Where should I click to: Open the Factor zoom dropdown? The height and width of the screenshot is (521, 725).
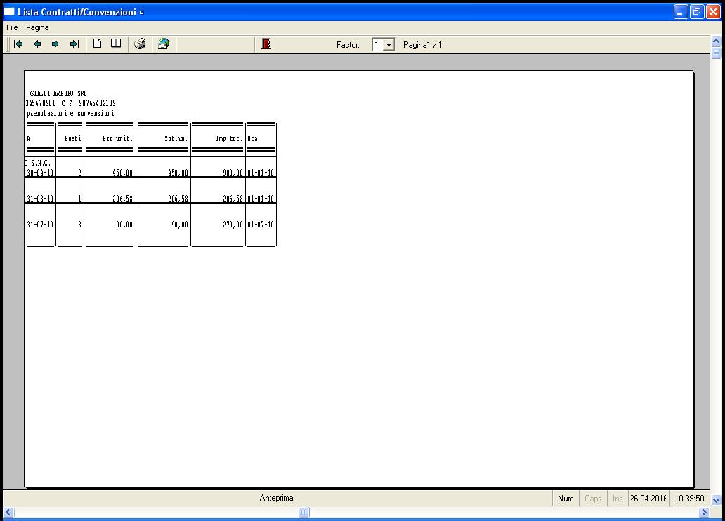[389, 45]
